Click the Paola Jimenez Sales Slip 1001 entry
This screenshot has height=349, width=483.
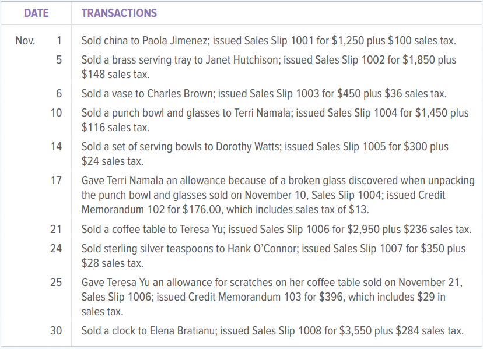coord(268,41)
